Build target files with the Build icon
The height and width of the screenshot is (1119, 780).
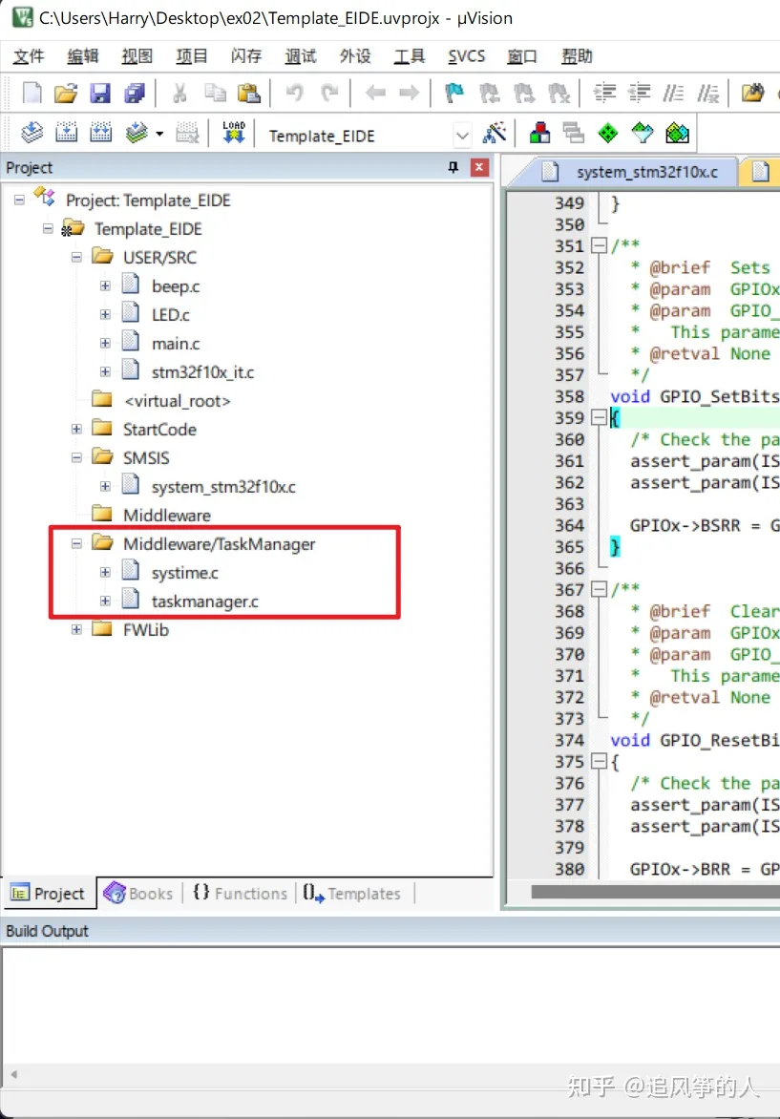click(x=67, y=133)
